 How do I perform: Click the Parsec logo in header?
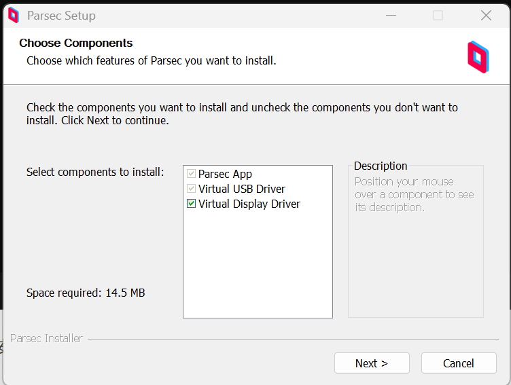[x=478, y=57]
